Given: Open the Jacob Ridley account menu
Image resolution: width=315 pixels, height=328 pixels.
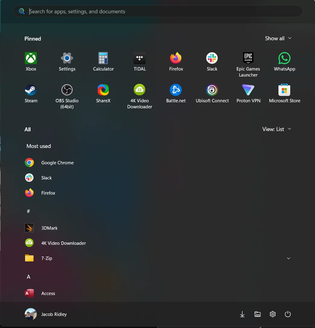Looking at the screenshot, I should coord(46,314).
